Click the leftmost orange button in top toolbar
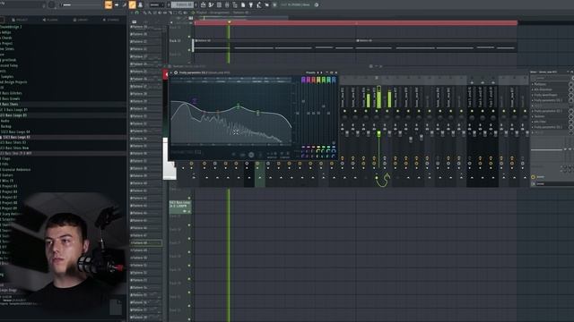Screen dimensions: 574x322 pos(109,4)
